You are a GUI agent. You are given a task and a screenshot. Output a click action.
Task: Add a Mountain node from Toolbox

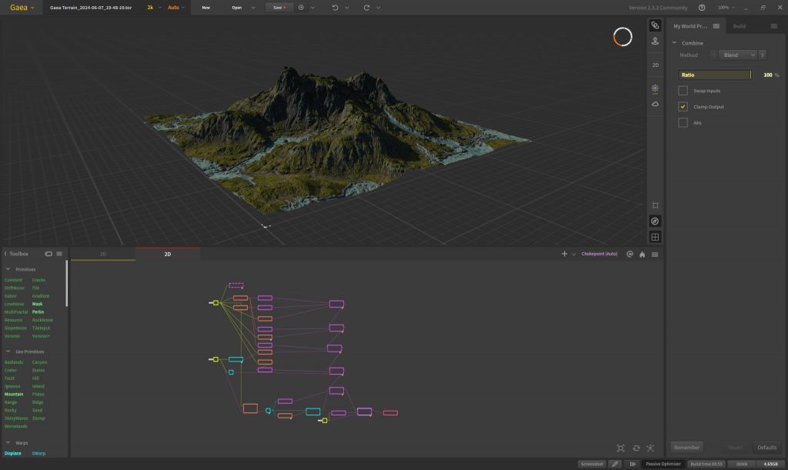(x=14, y=394)
